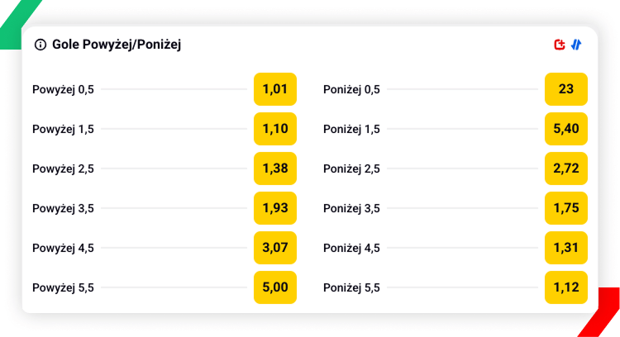Click the Gole Powyżej/Poniżej market title
This screenshot has height=337, width=620.
(x=116, y=45)
